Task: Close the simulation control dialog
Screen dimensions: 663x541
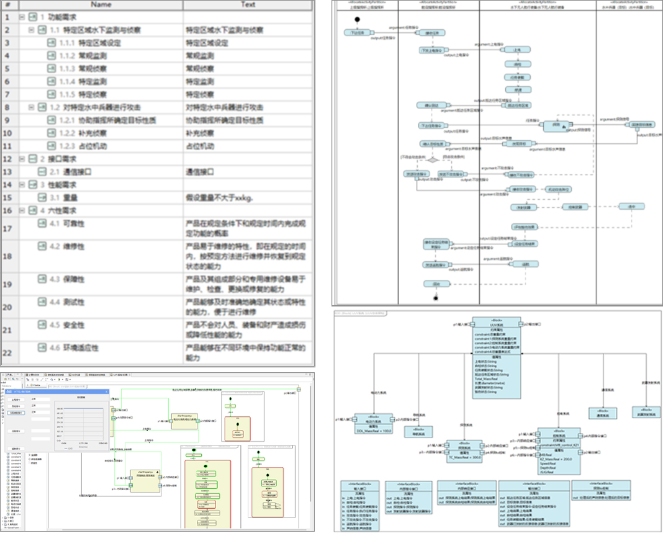Action: tap(106, 391)
